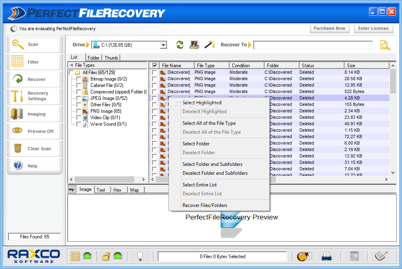Screen dimensions: 402x269
Task: Click file list scrollbar up arrow
Action: [393, 66]
